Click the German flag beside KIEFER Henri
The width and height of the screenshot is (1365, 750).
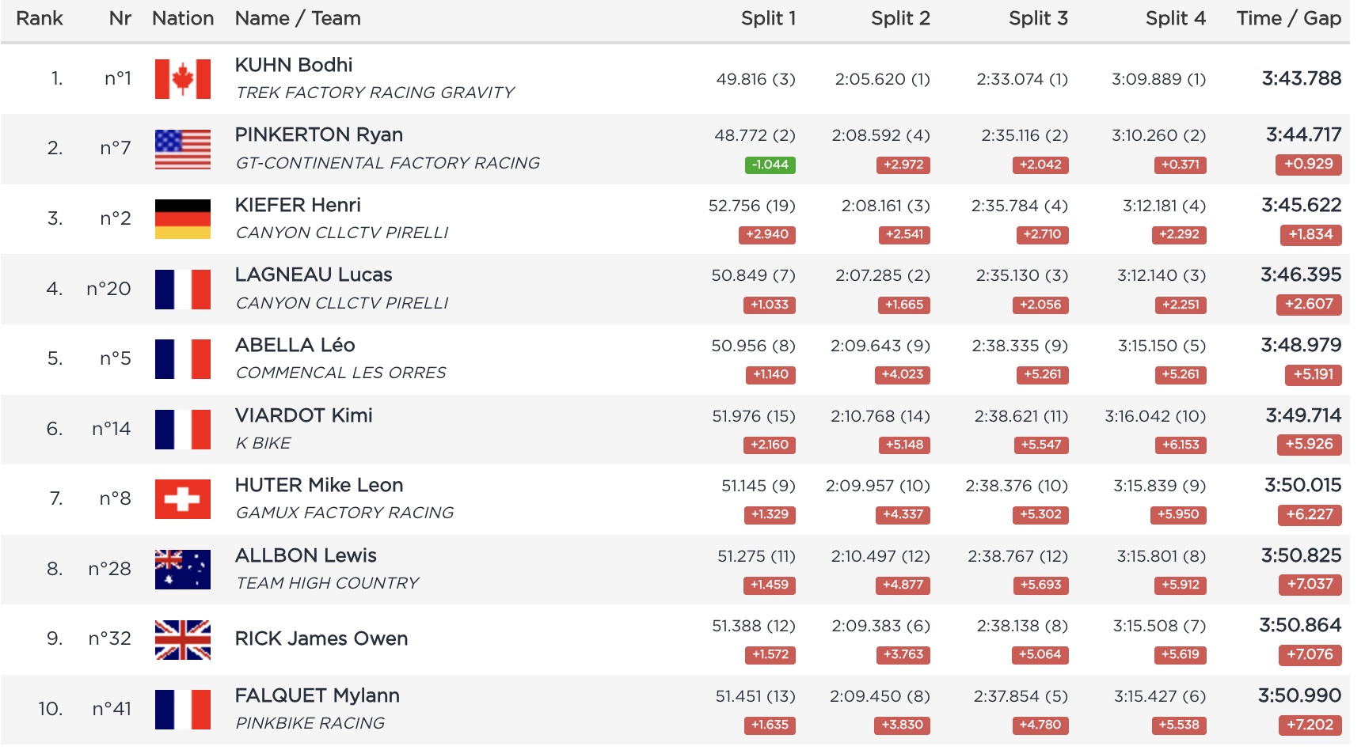tap(183, 219)
